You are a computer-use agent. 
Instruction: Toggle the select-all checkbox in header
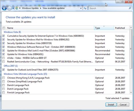[4, 28]
